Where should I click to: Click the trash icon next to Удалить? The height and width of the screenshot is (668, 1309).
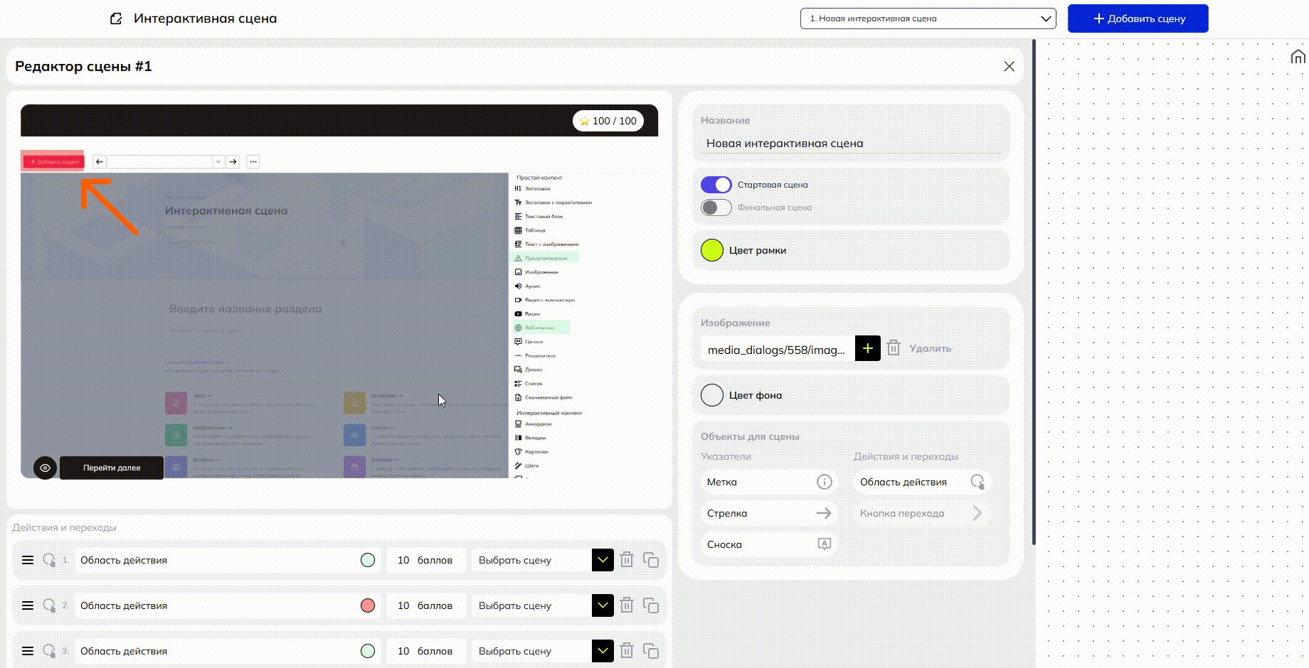[894, 348]
